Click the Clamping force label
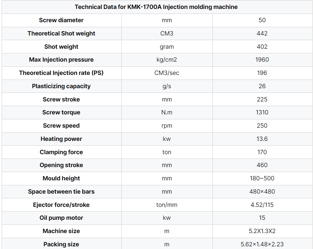Viewport: 313px width, 249px height. tap(61, 152)
